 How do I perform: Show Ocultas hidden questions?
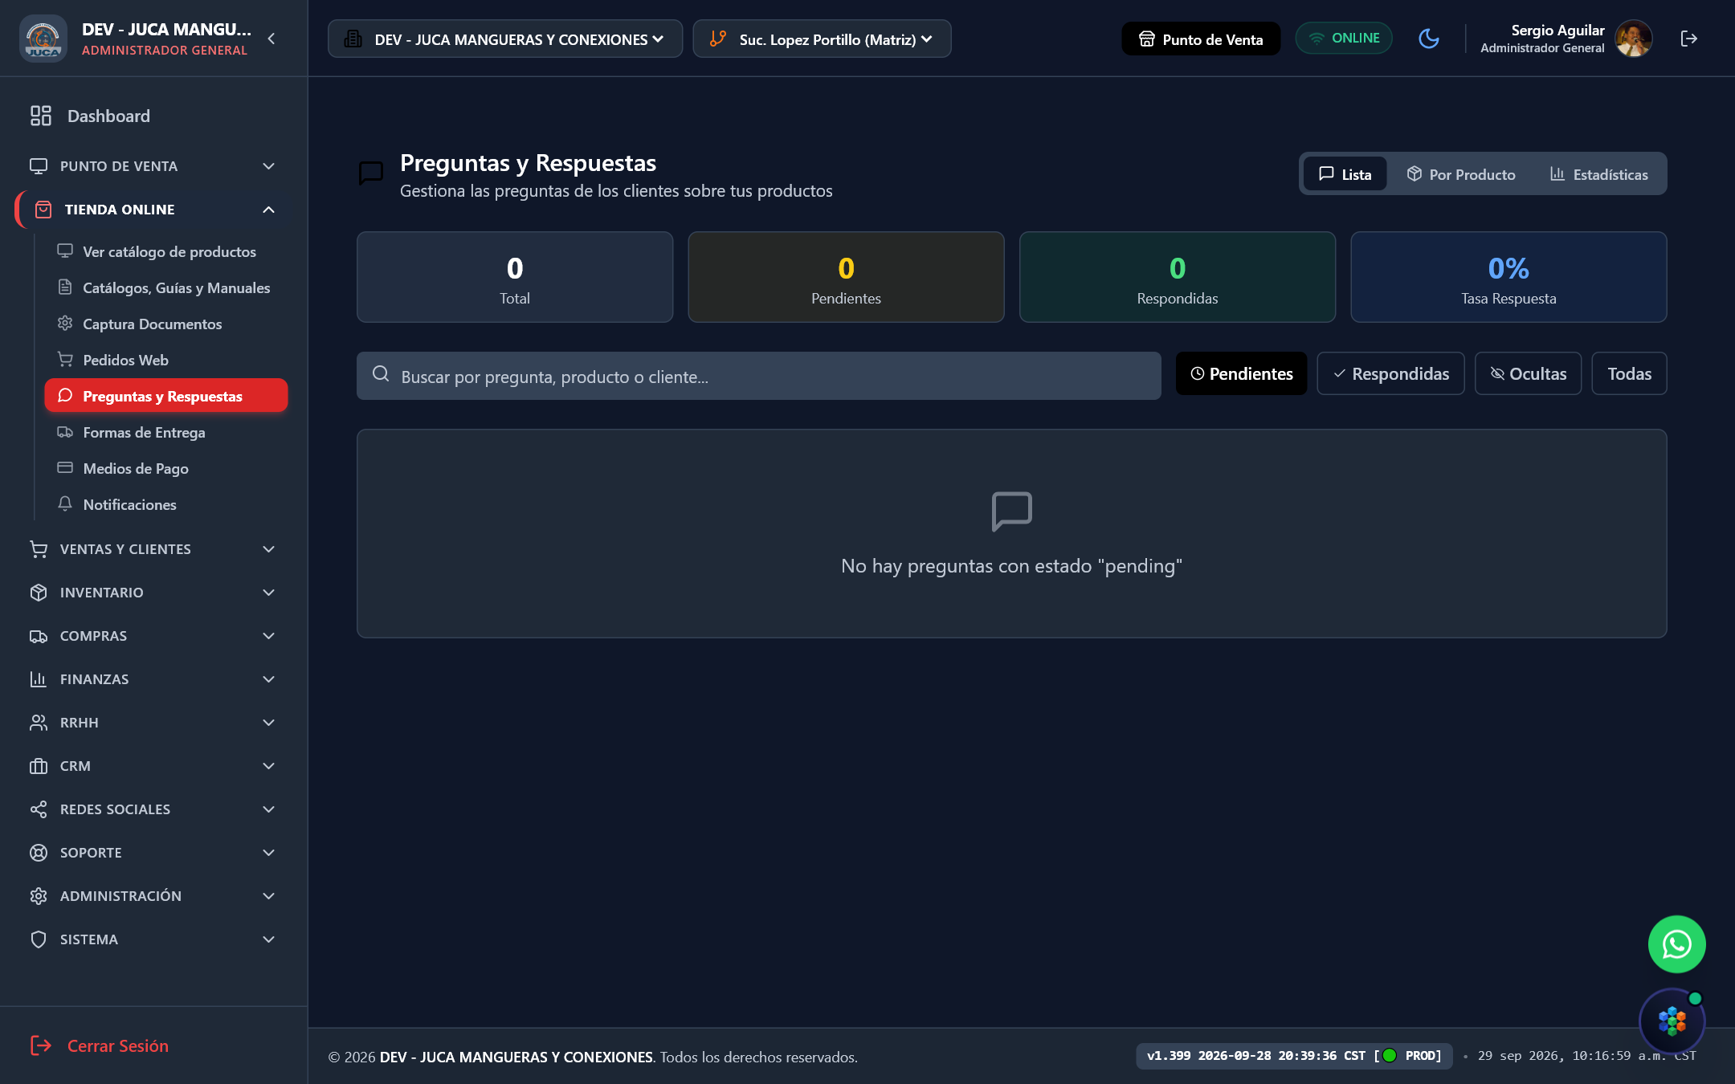[x=1528, y=373]
